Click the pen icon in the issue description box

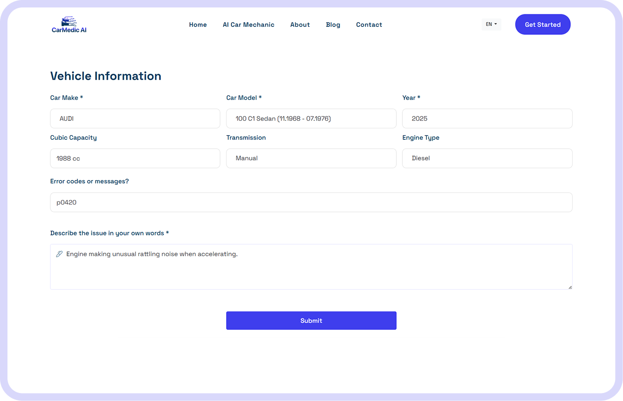pyautogui.click(x=59, y=254)
